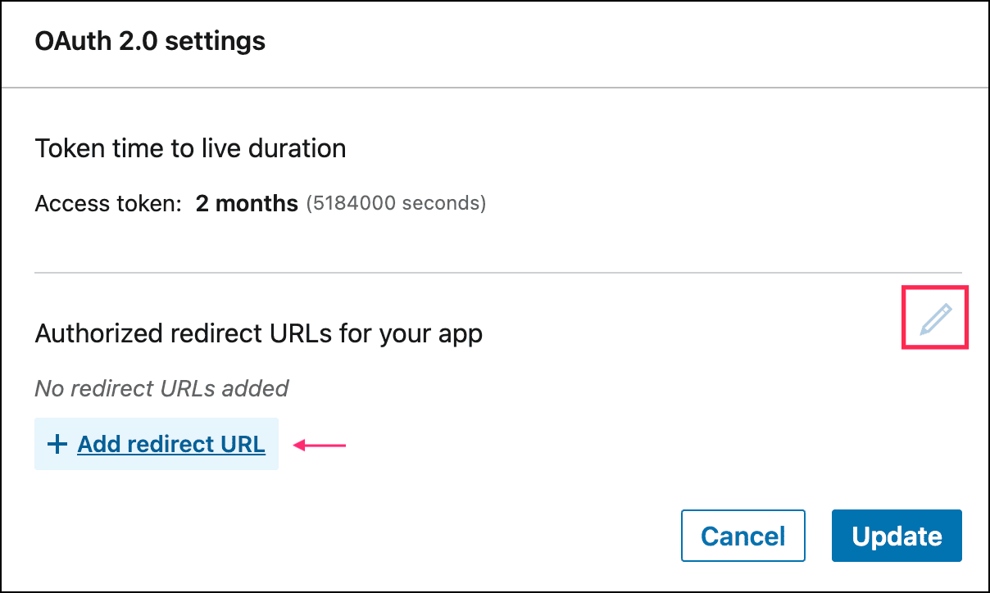
Task: Click the word URL in the underlined link
Action: 243,445
